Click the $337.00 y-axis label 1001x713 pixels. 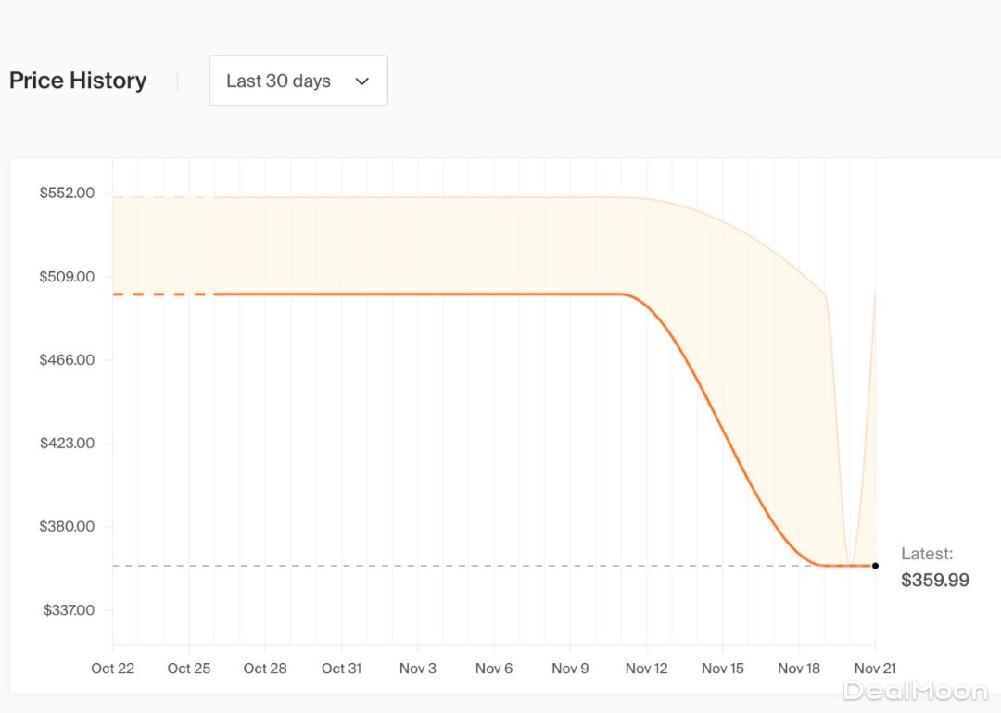(x=67, y=610)
